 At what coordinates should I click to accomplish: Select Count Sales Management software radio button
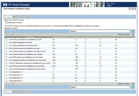pyautogui.click(x=6, y=42)
